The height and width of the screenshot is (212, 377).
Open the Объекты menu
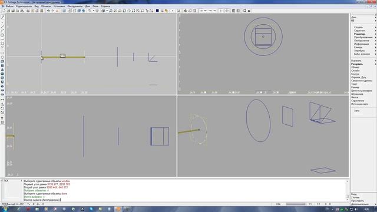(x=46, y=6)
